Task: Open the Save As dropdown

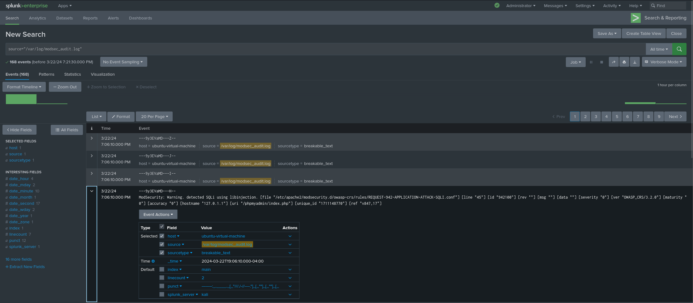Action: click(607, 33)
